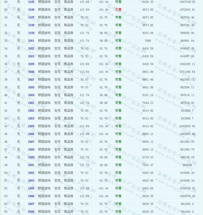Click room number 2903

(31, 118)
